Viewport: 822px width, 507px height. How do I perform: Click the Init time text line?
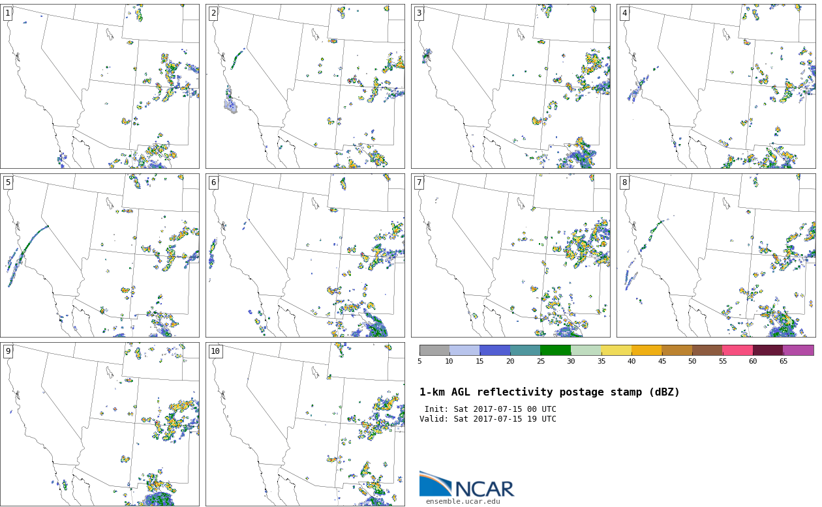click(490, 409)
